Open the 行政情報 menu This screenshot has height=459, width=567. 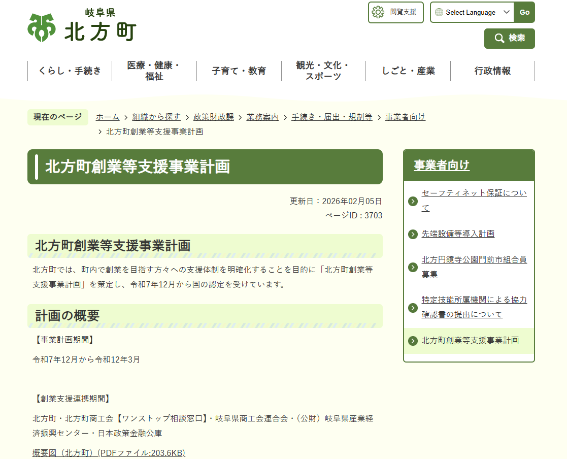coord(492,71)
